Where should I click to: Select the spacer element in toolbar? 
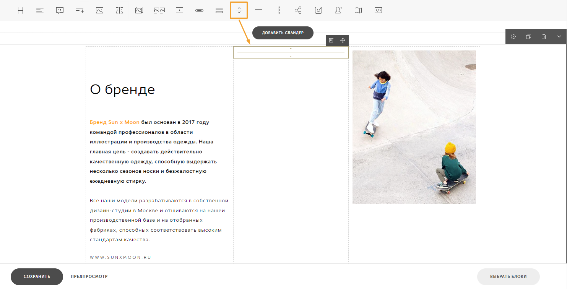pyautogui.click(x=239, y=10)
